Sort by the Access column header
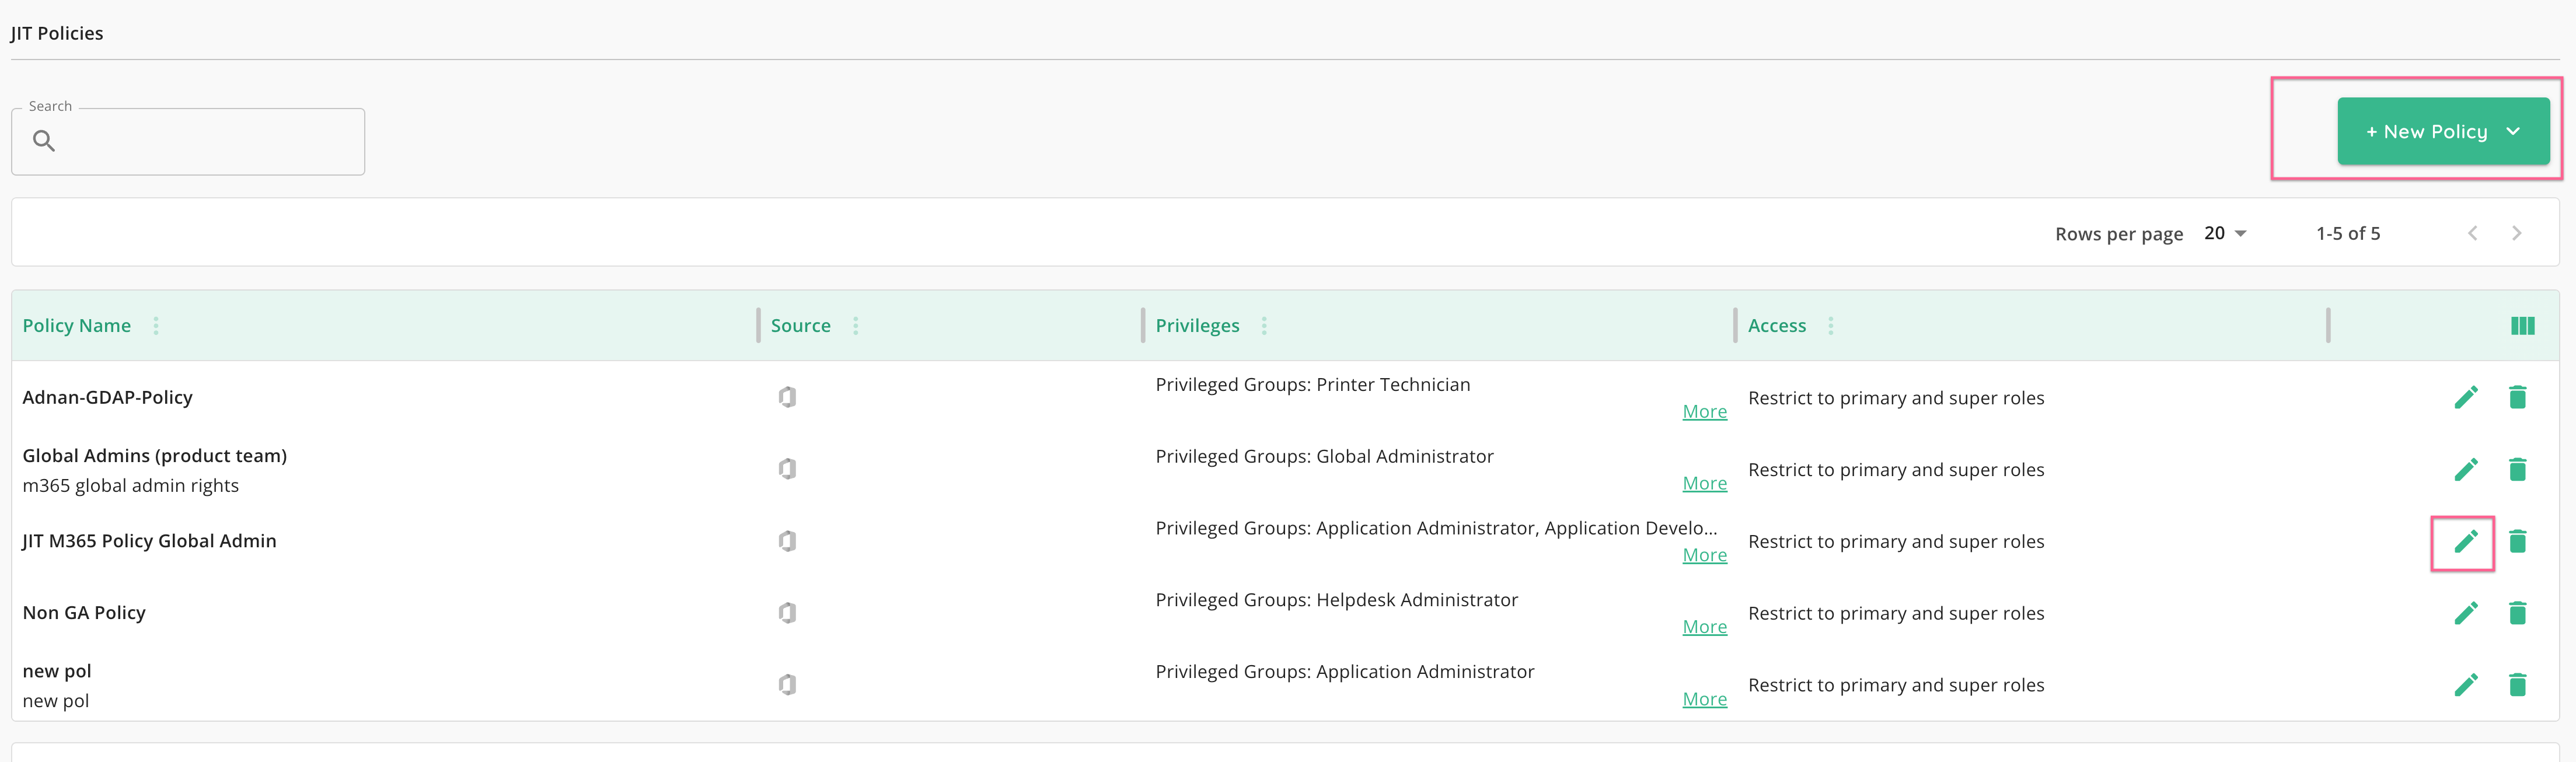Screen dimensions: 2576x762 coord(1777,326)
